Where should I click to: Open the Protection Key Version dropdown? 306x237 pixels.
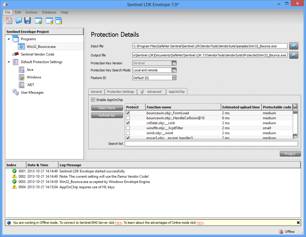pyautogui.click(x=174, y=63)
